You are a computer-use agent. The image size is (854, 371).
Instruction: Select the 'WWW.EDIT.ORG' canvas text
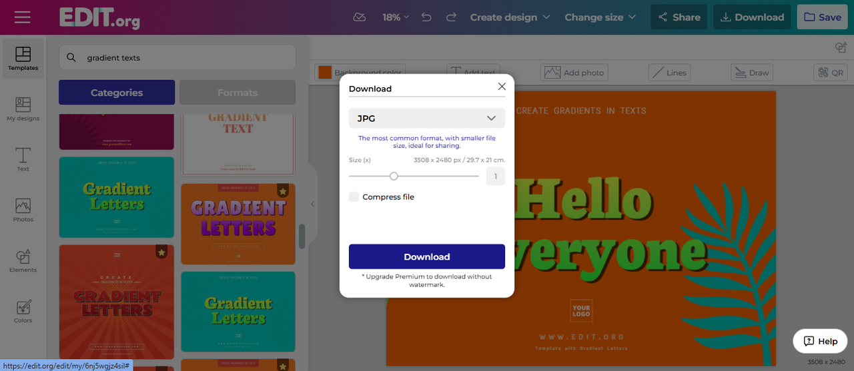click(x=582, y=337)
